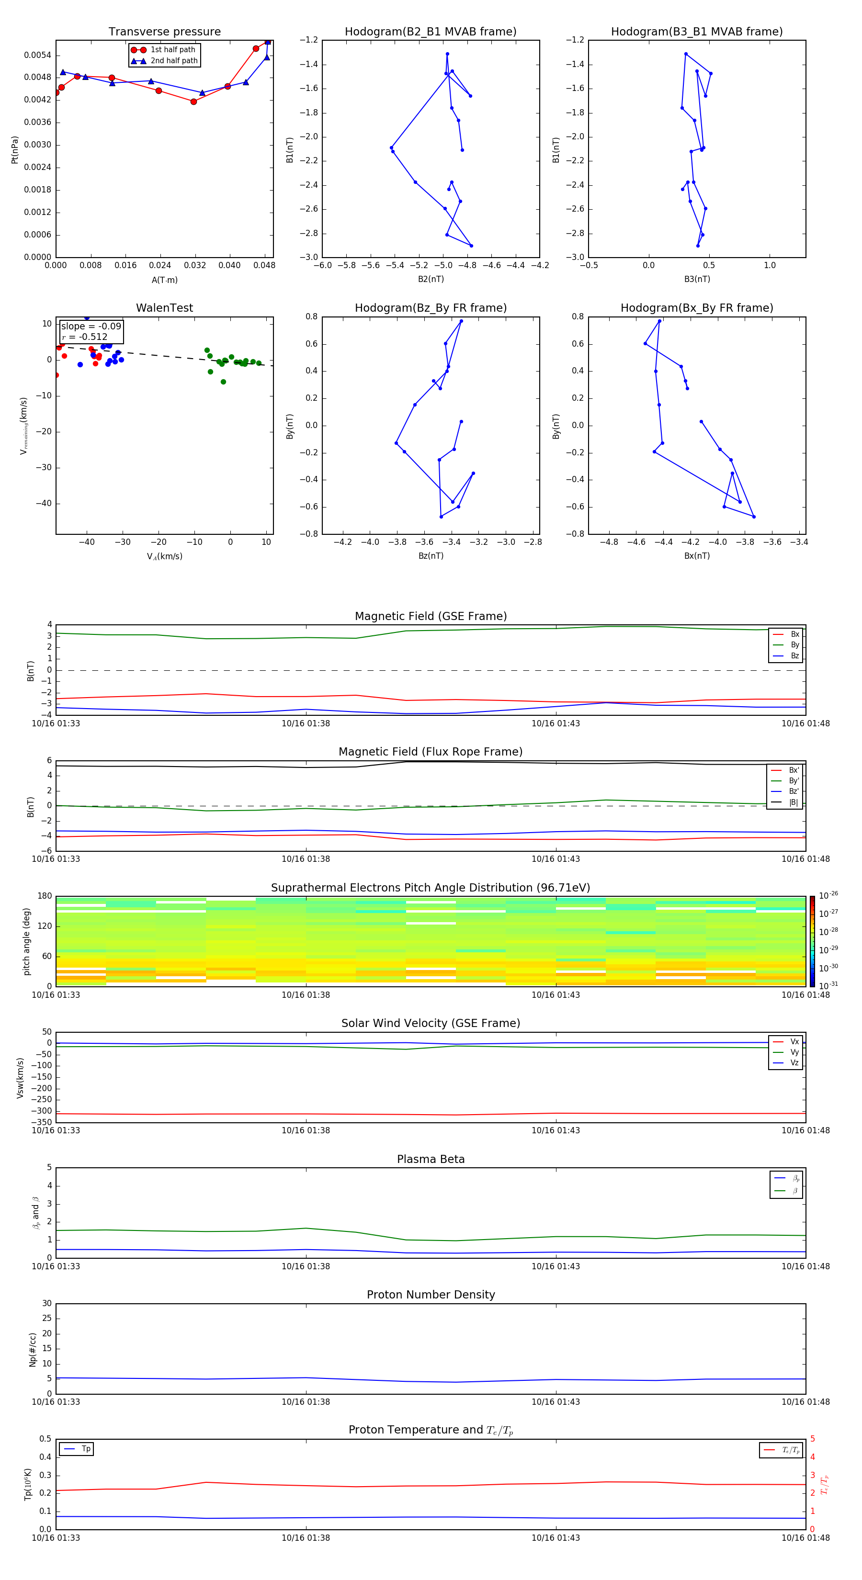The image size is (862, 1580).
Task: Click the "B2(nT)" x-axis label
Action: [x=431, y=279]
